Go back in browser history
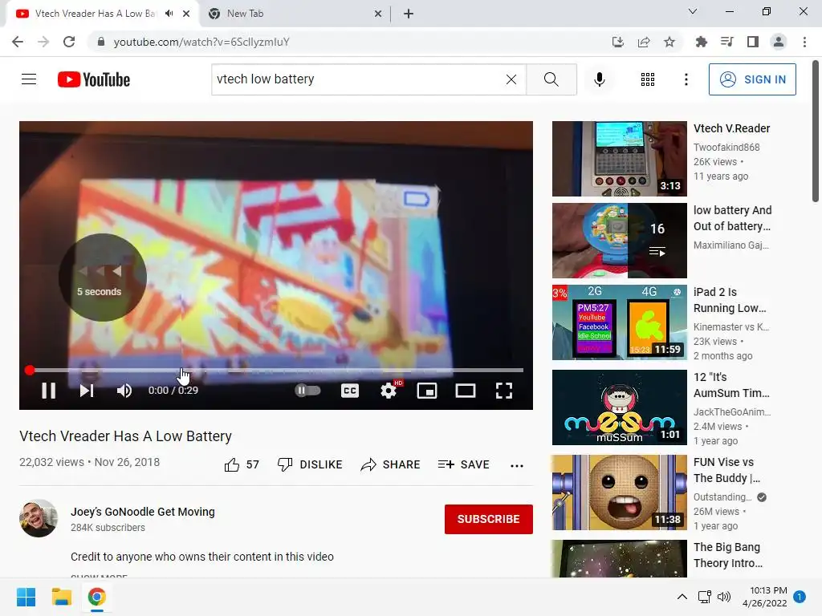This screenshot has height=616, width=822. click(x=18, y=42)
